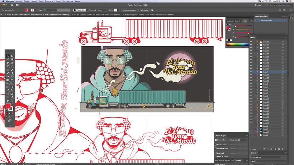Click the color spectrum bar in Color panel
The height and width of the screenshot is (165, 294).
tap(237, 44)
